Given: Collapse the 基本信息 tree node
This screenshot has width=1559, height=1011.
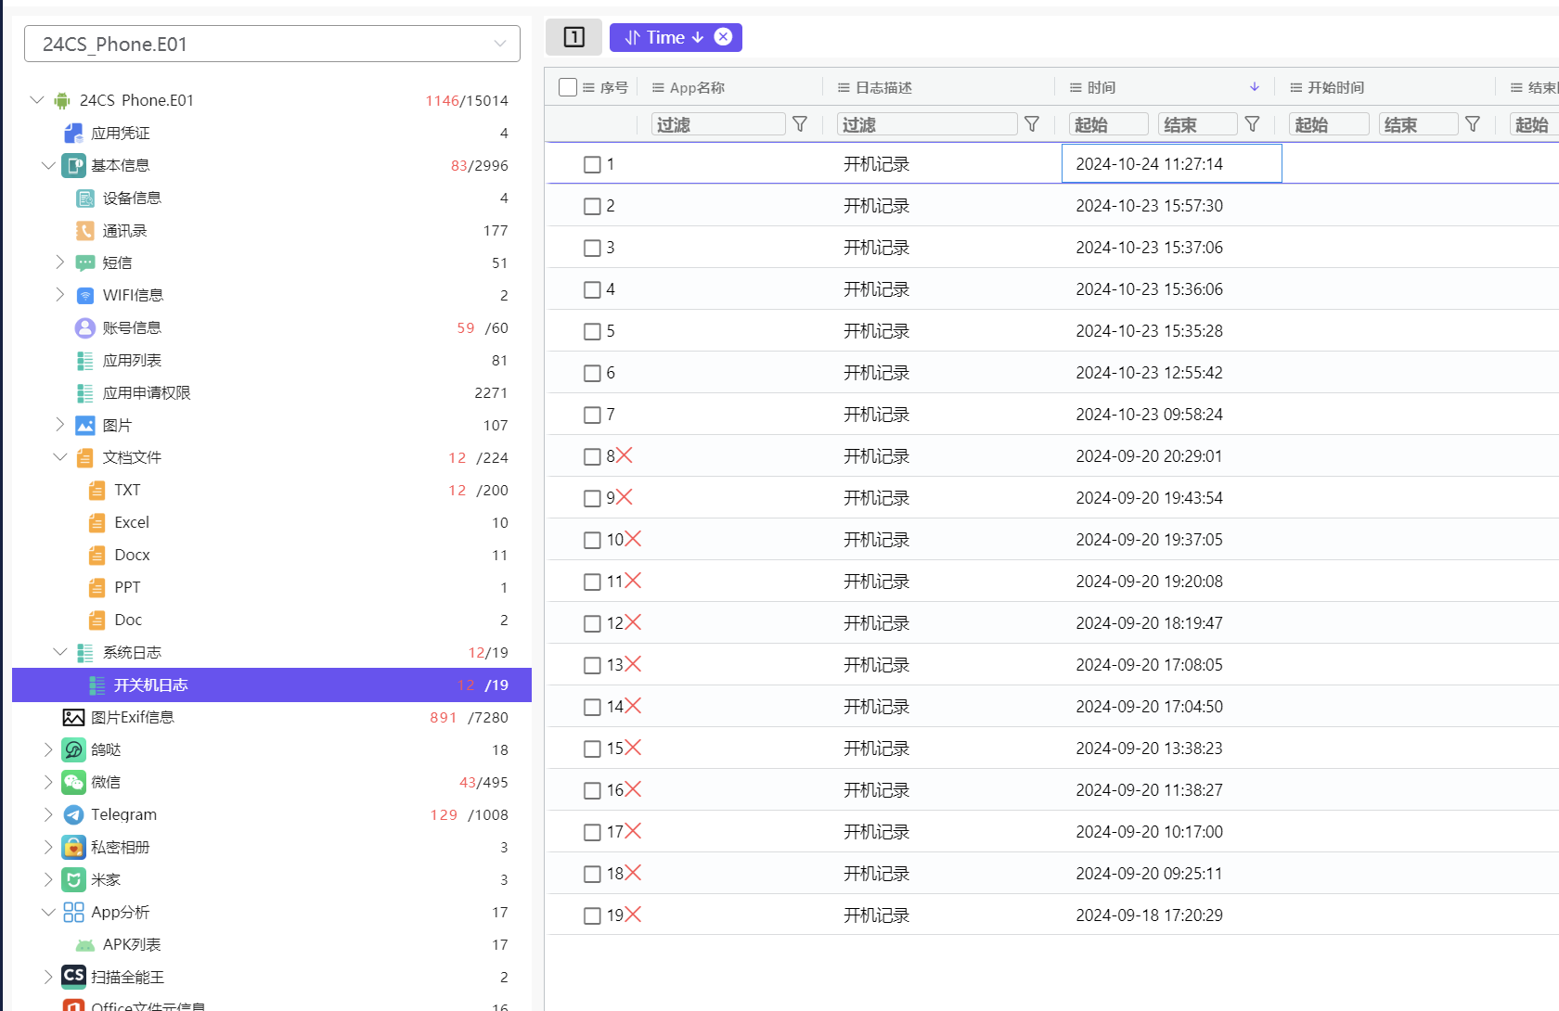Looking at the screenshot, I should click(x=48, y=165).
